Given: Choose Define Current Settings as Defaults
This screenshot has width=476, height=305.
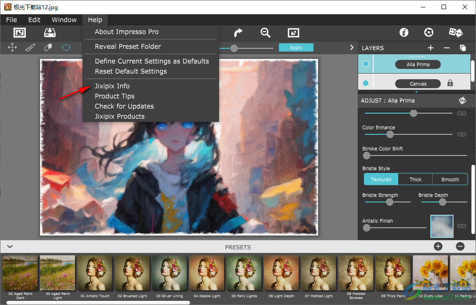Looking at the screenshot, I should click(x=151, y=61).
